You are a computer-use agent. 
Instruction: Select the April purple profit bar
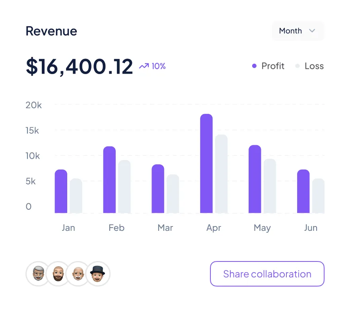(x=206, y=164)
